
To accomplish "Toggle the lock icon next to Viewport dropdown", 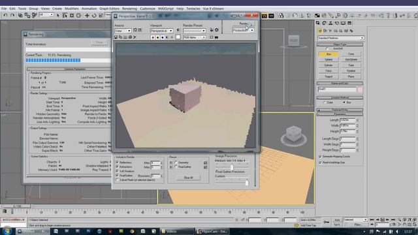I will [x=178, y=31].
